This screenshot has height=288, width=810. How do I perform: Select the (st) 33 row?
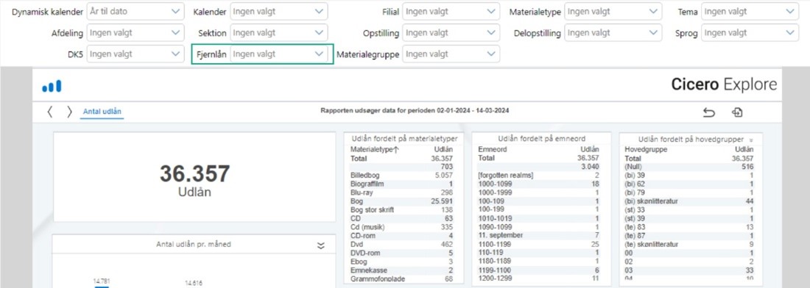click(689, 209)
